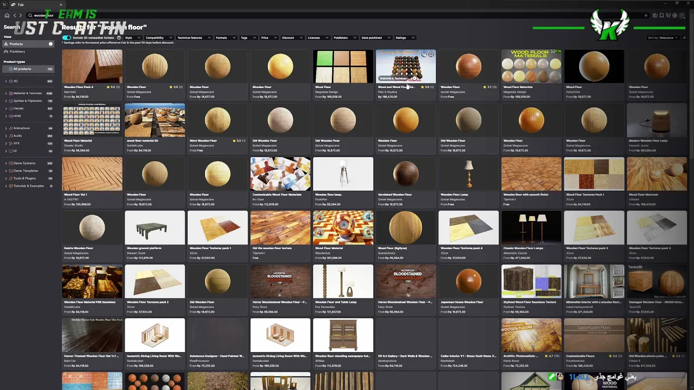This screenshot has height=390, width=694.
Task: Open Japanese House Wooden Floor title link
Action: tap(462, 302)
